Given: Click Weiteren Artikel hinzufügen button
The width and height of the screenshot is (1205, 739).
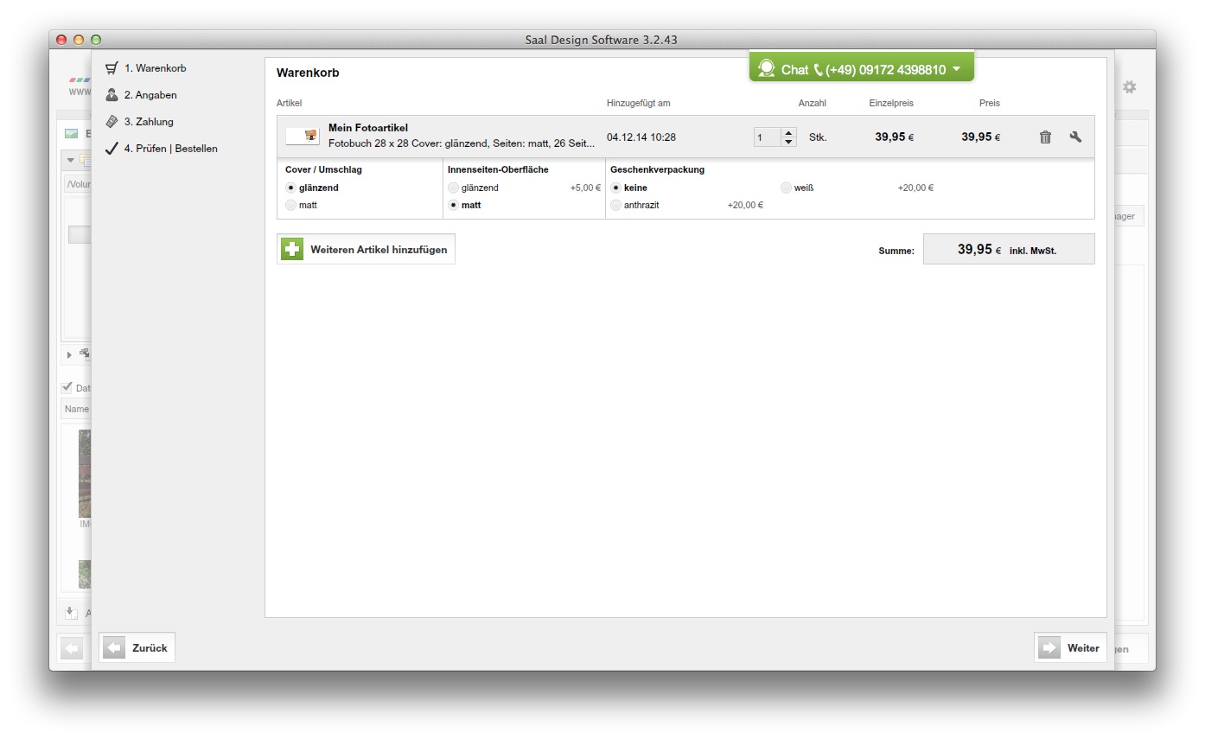Looking at the screenshot, I should tap(366, 249).
